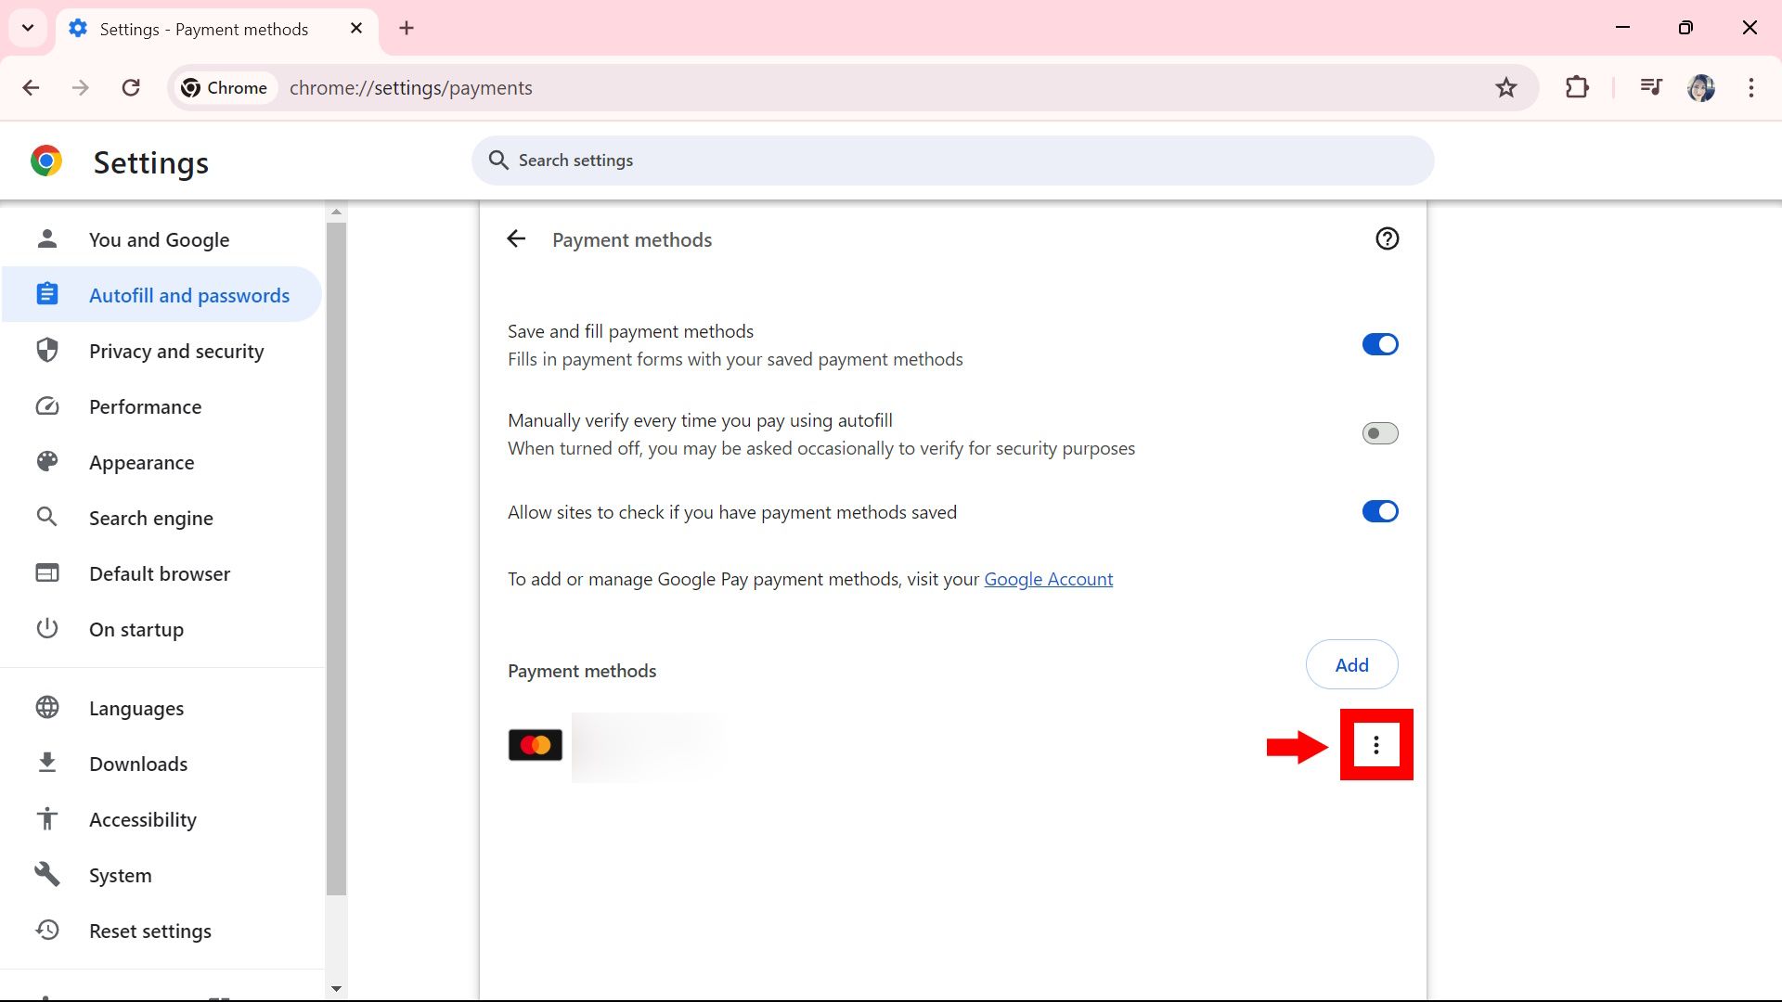Click sidebar scrollbar down arrow
The height and width of the screenshot is (1002, 1782).
pos(336,989)
